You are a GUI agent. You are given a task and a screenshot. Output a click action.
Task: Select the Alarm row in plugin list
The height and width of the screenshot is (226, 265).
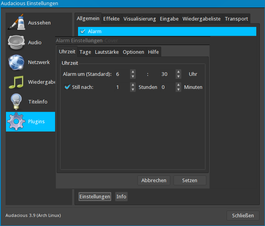pos(167,31)
